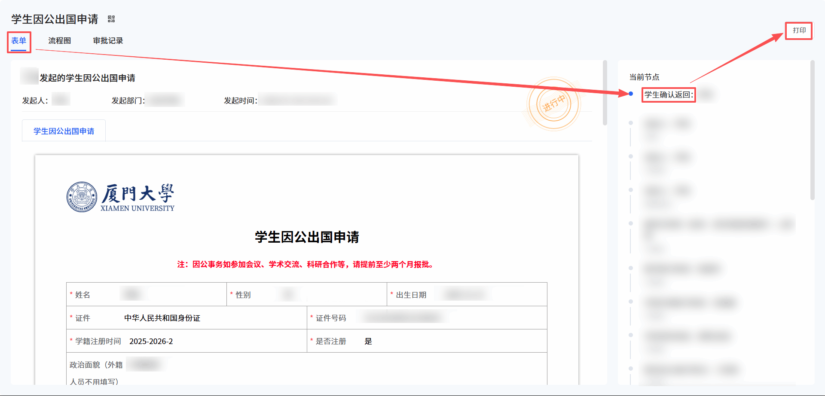
Task: Click the blue current-node timeline dot
Action: coord(631,94)
